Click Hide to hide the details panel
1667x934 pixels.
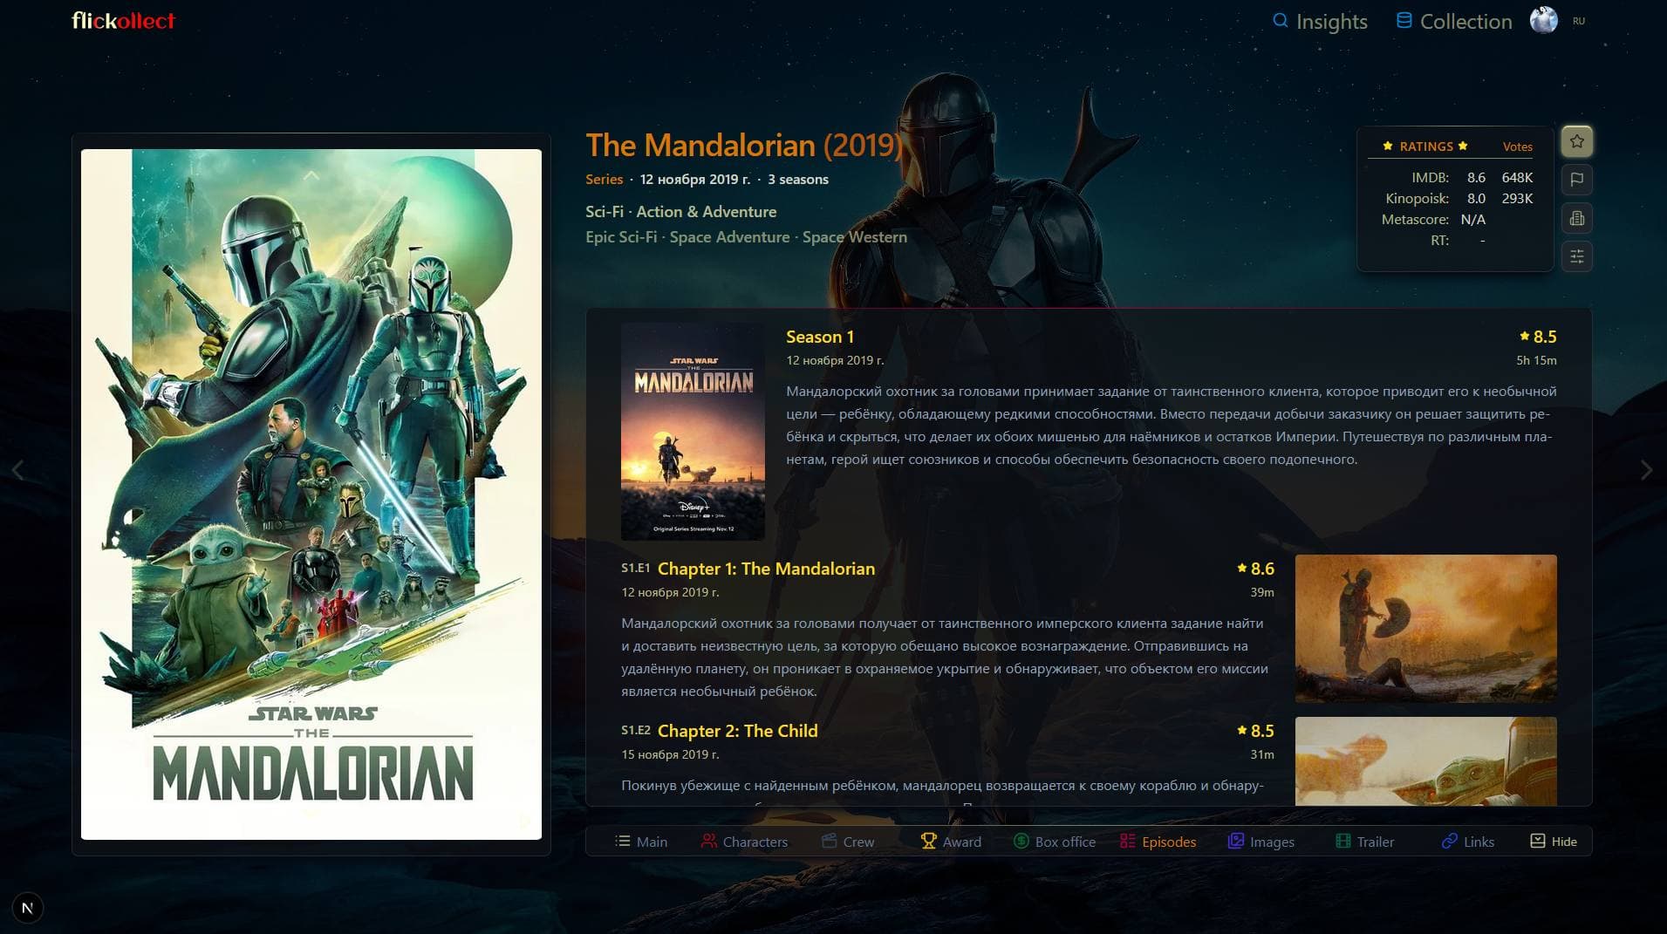(1554, 842)
